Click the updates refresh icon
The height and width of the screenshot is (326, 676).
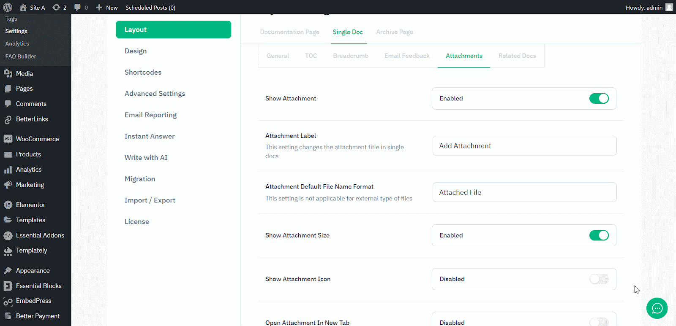click(56, 7)
